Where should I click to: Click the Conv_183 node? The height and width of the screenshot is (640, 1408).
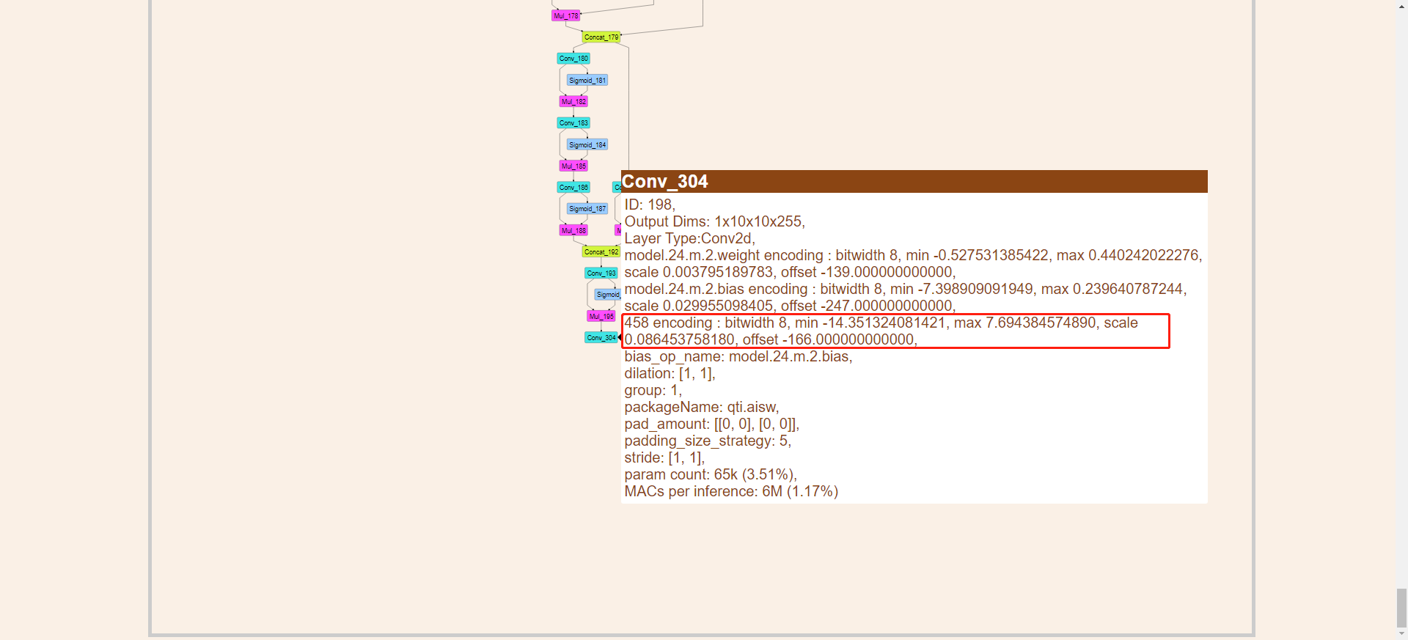573,123
